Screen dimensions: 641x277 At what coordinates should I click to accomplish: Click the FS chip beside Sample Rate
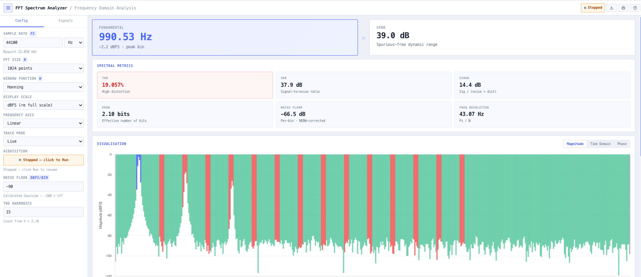(x=33, y=34)
